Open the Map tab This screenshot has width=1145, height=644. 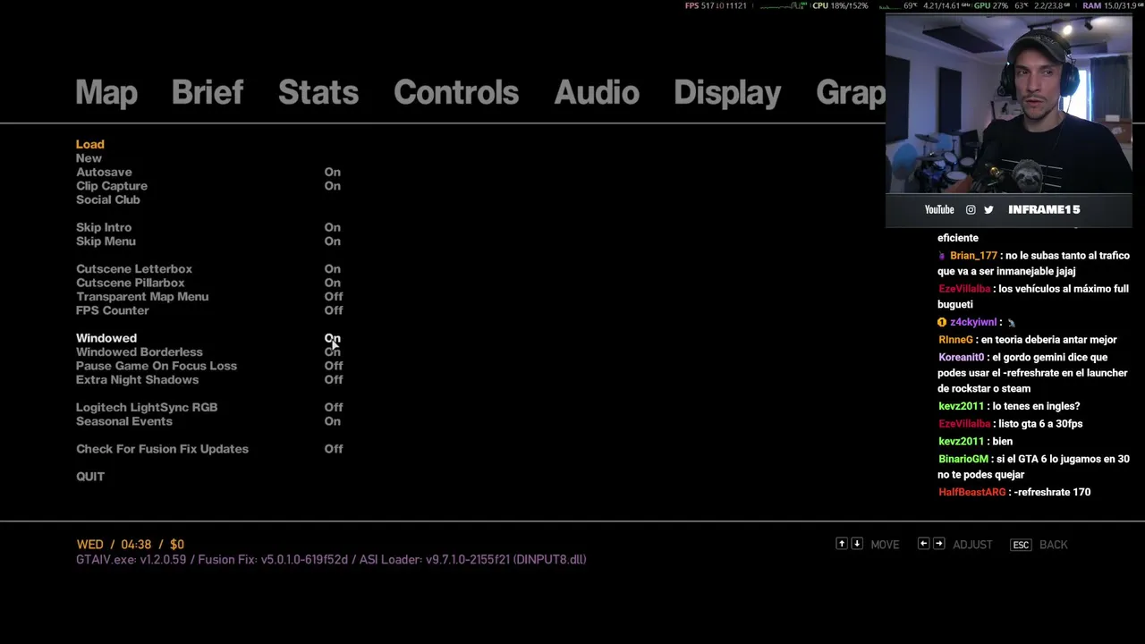[x=106, y=92]
